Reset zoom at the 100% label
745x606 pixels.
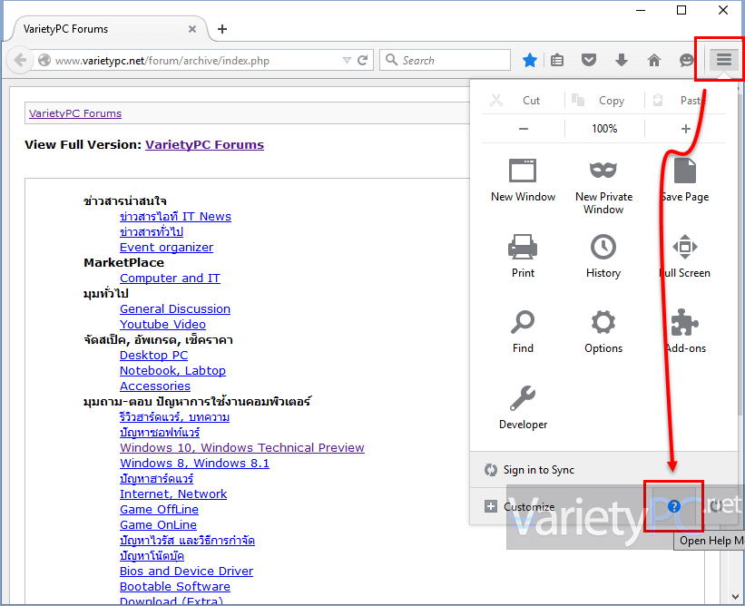point(604,129)
